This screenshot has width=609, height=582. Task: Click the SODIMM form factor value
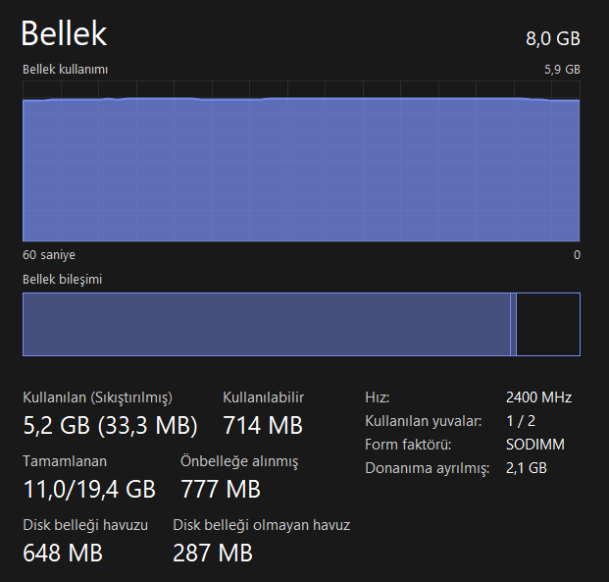coord(535,445)
